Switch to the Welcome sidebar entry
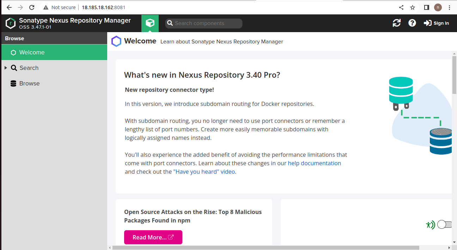 coord(32,52)
